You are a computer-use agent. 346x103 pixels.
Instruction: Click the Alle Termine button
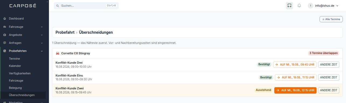[x=331, y=19]
